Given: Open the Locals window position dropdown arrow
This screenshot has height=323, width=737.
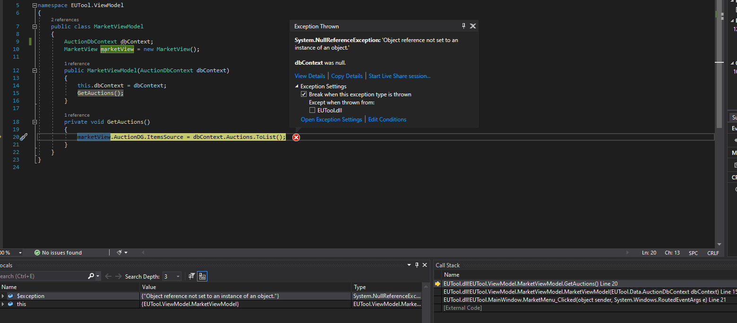Looking at the screenshot, I should click(x=409, y=265).
